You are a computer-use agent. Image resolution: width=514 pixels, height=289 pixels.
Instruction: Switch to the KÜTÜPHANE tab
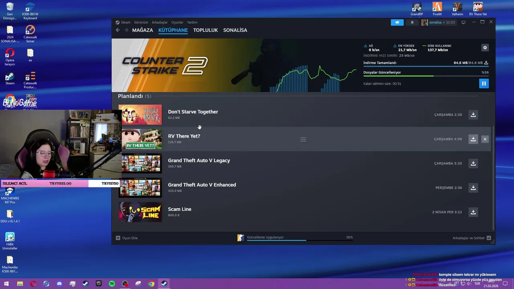point(173,30)
